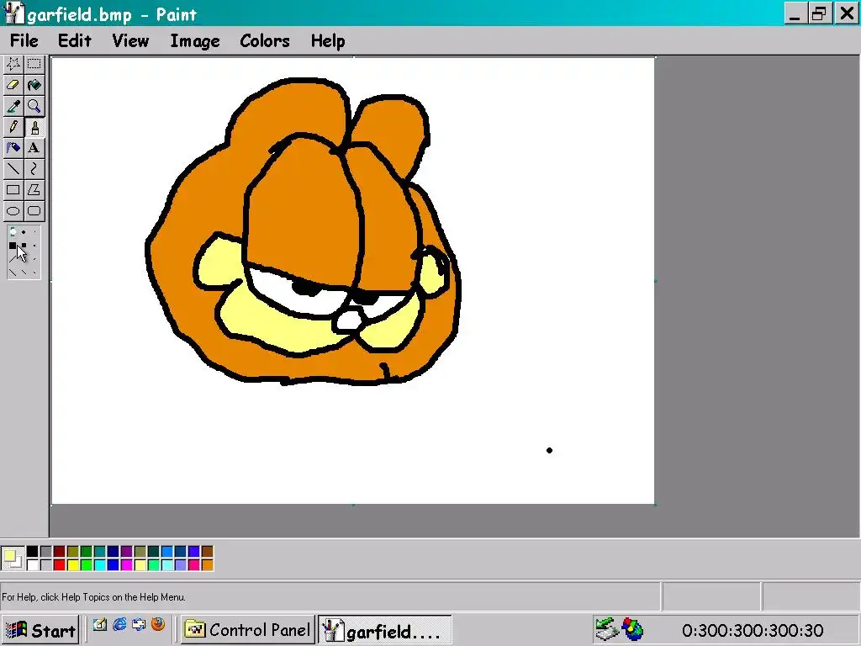This screenshot has width=861, height=646.
Task: Open the Colors menu
Action: pos(265,40)
